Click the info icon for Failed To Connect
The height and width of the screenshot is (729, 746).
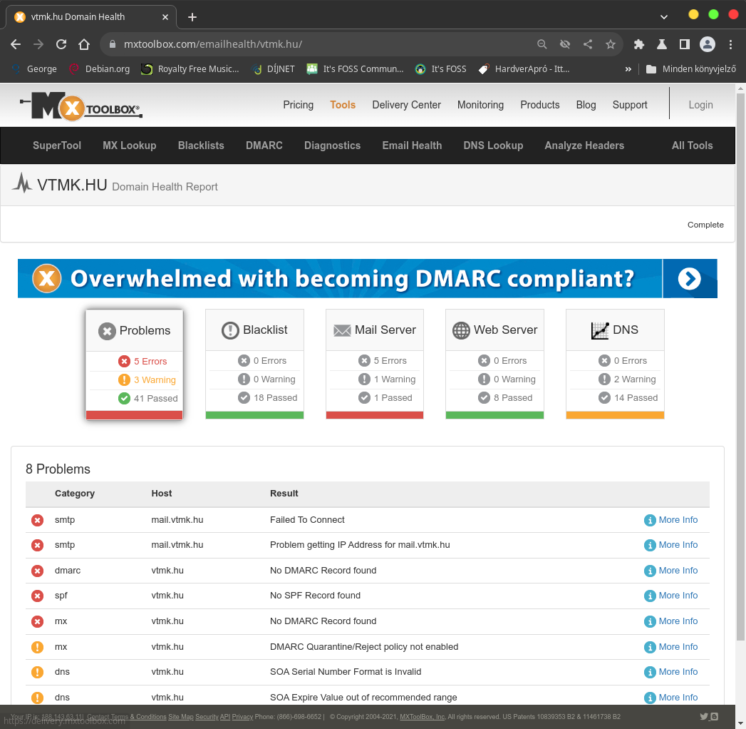pyautogui.click(x=649, y=520)
